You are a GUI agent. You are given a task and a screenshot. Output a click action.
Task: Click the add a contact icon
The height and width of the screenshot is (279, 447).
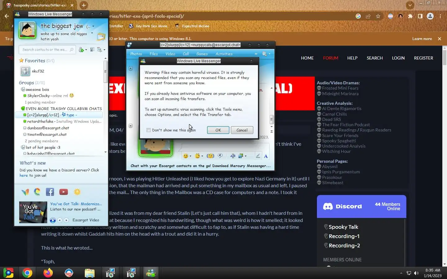[x=81, y=50]
